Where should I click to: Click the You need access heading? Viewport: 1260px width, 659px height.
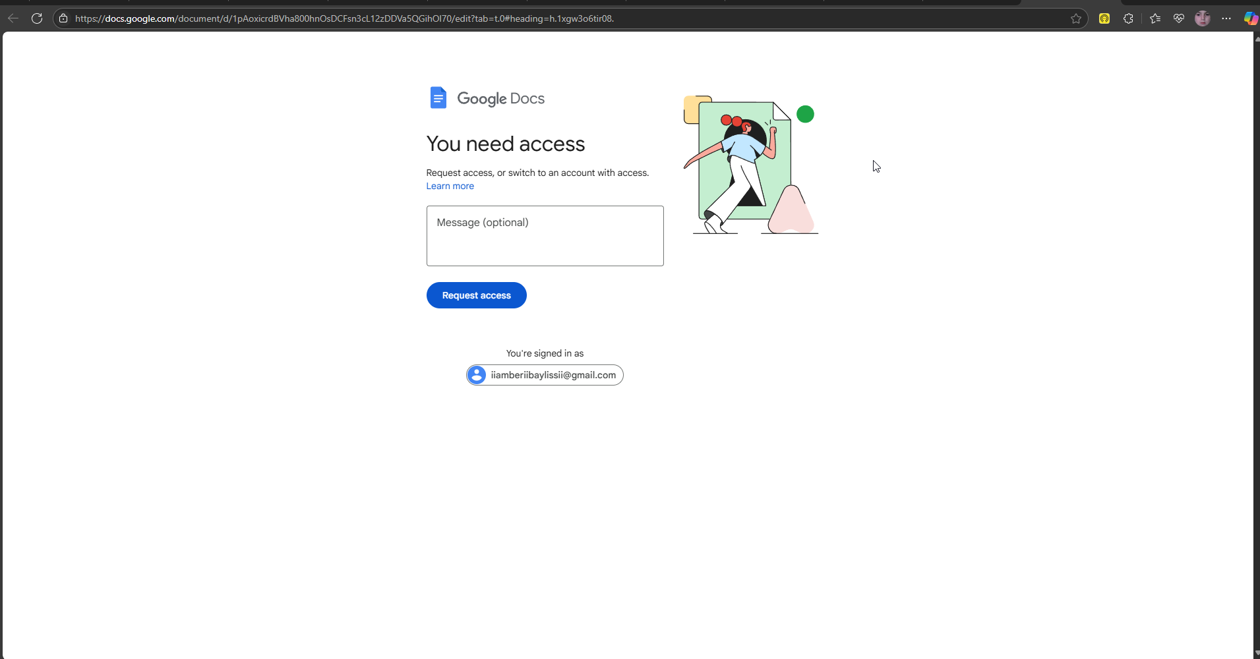tap(506, 144)
